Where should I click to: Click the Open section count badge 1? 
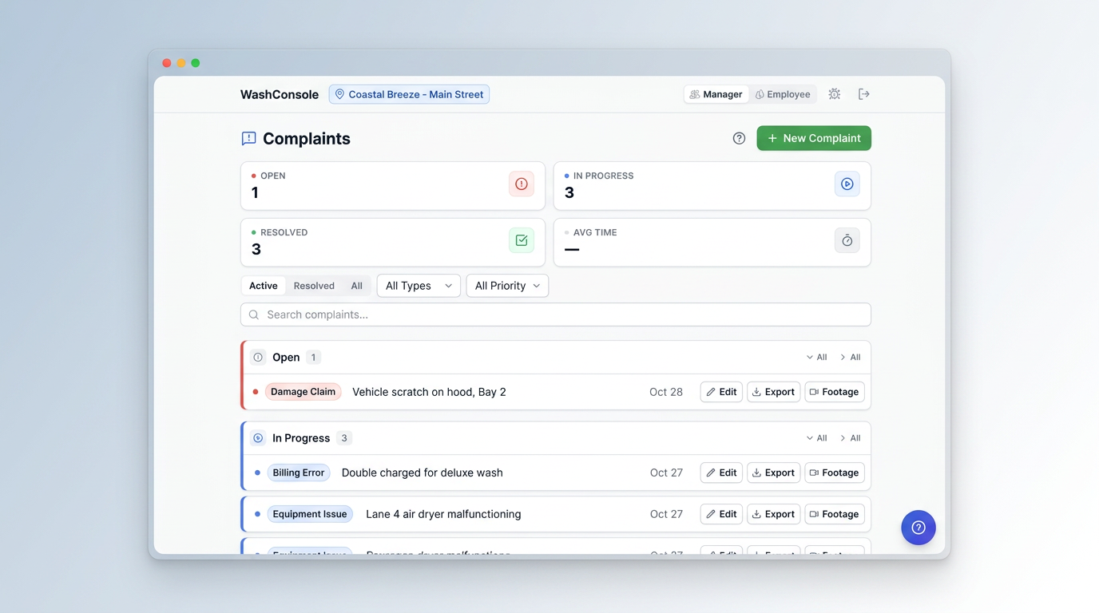coord(313,358)
